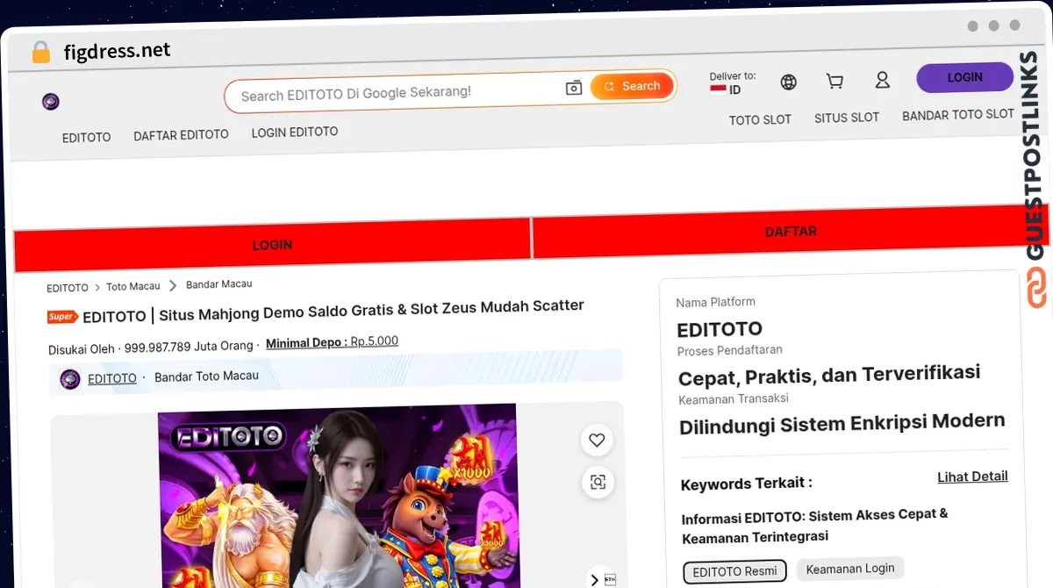Click the next arrow on the product image
The height and width of the screenshot is (588, 1053).
point(594,579)
